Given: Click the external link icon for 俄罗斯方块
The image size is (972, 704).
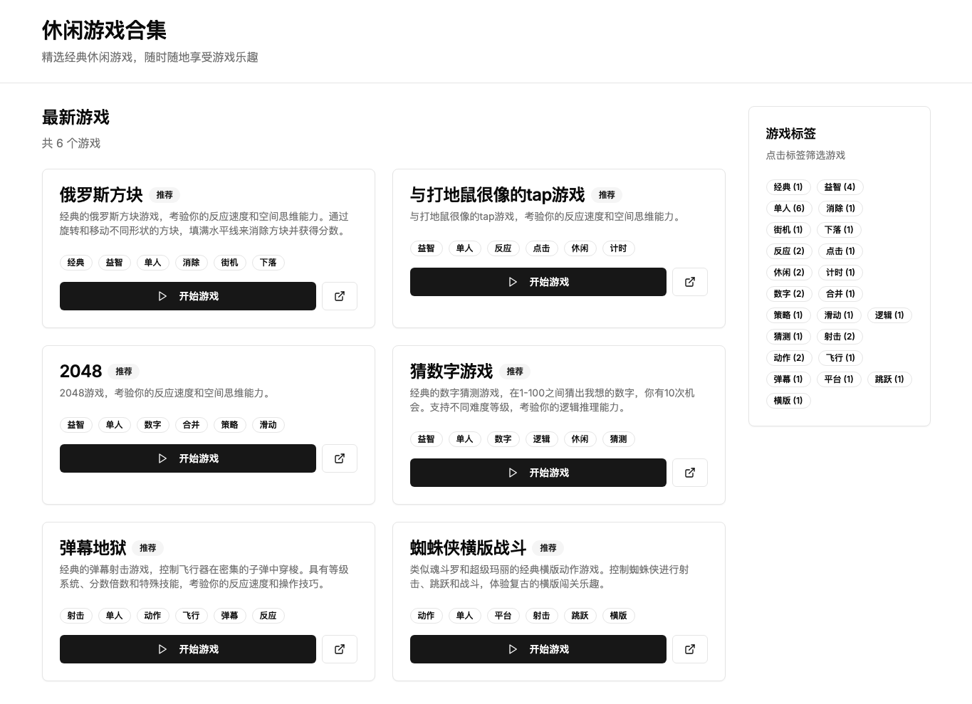Looking at the screenshot, I should click(x=340, y=296).
